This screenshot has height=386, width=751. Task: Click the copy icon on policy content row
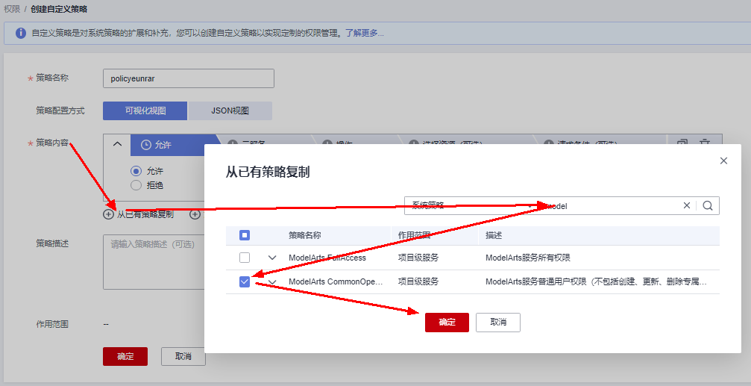pyautogui.click(x=682, y=144)
